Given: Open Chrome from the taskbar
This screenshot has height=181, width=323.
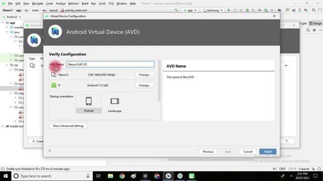Looking at the screenshot, I should [122, 176].
